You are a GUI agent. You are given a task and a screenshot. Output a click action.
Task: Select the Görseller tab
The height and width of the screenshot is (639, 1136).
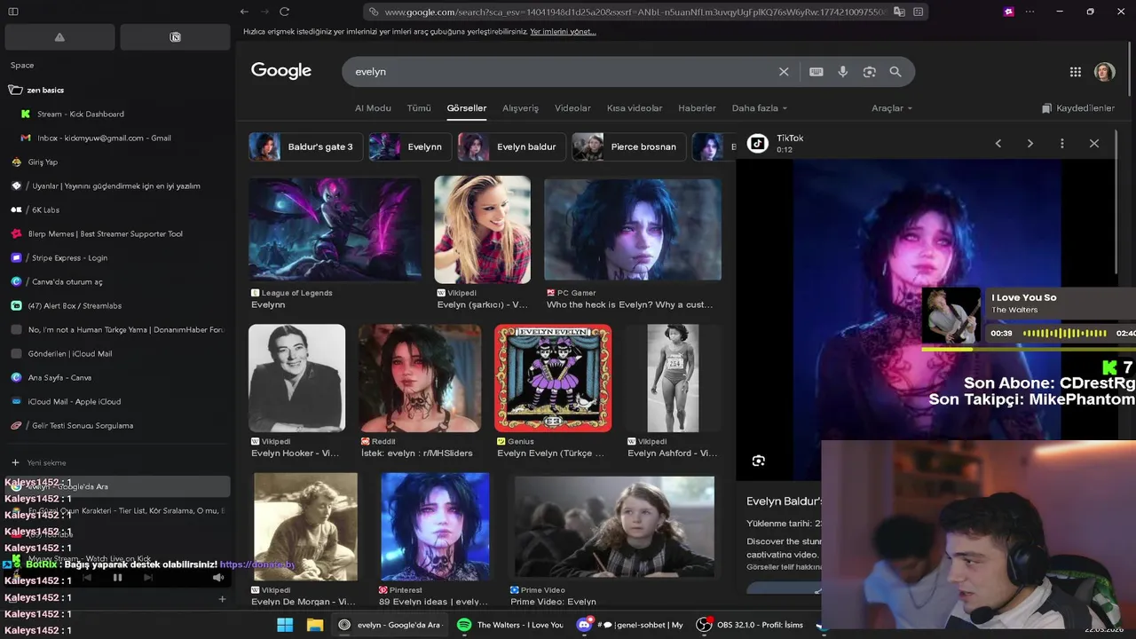[x=467, y=108]
